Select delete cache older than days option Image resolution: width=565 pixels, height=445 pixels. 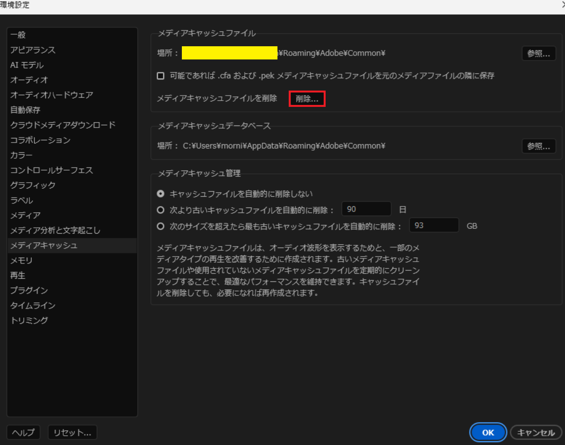point(160,210)
